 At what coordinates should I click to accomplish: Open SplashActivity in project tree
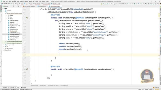[x=13, y=39]
